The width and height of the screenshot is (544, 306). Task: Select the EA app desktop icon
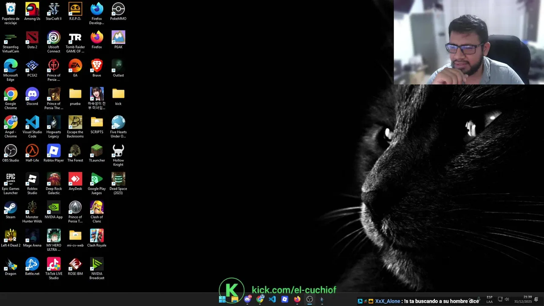(75, 68)
